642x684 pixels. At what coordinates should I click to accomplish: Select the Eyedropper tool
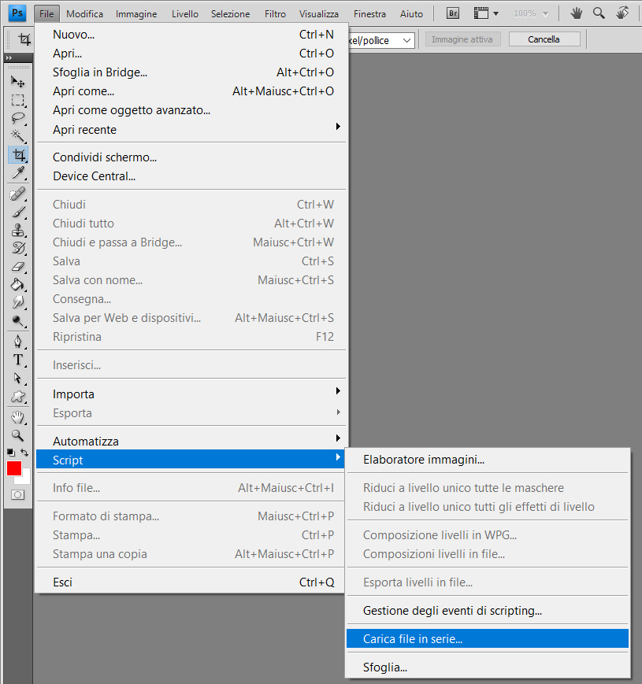click(18, 173)
